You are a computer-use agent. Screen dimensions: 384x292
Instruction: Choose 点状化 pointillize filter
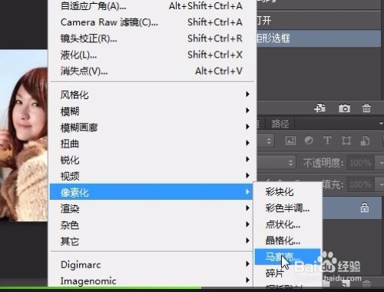click(x=287, y=224)
